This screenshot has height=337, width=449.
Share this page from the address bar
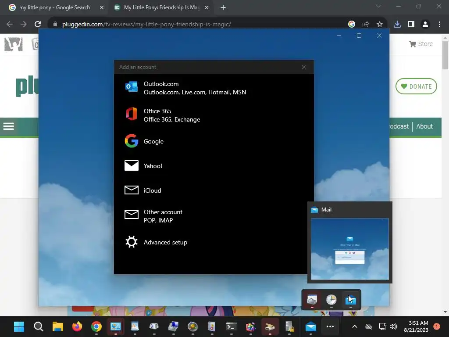(x=366, y=24)
